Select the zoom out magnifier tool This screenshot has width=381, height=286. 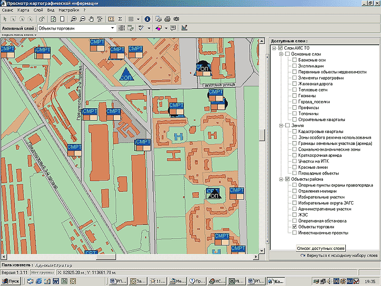click(82, 19)
